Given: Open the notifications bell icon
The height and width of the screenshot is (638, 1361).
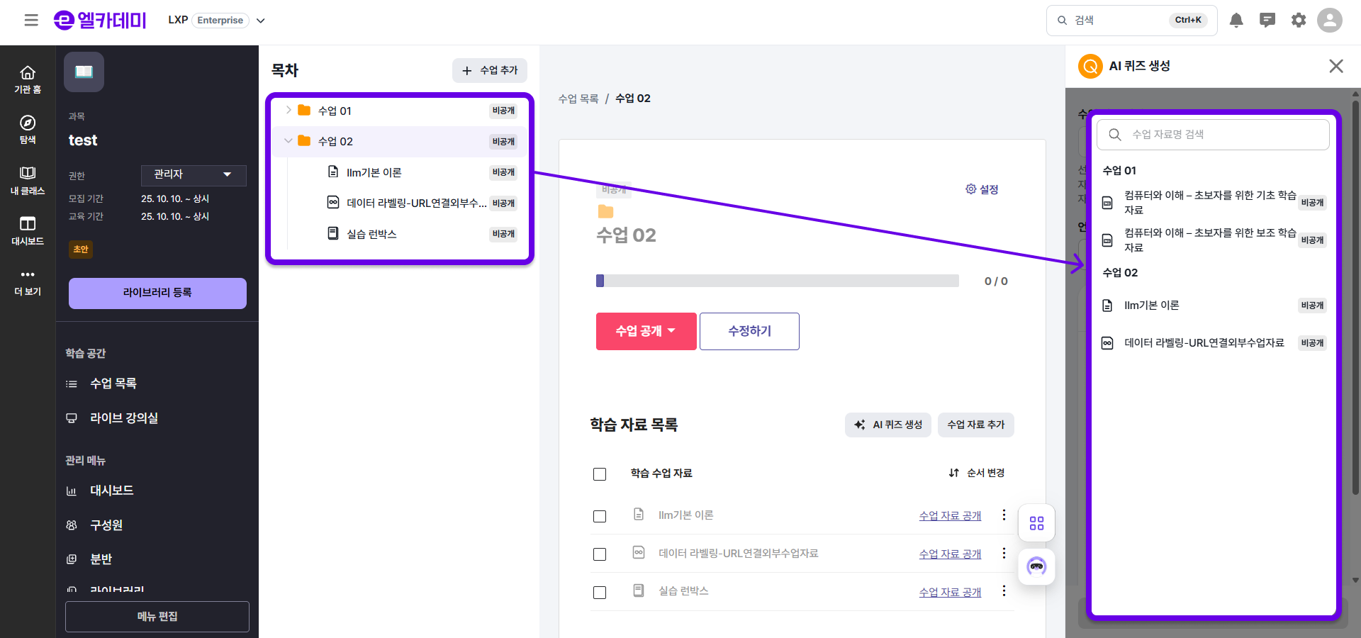Looking at the screenshot, I should point(1236,21).
